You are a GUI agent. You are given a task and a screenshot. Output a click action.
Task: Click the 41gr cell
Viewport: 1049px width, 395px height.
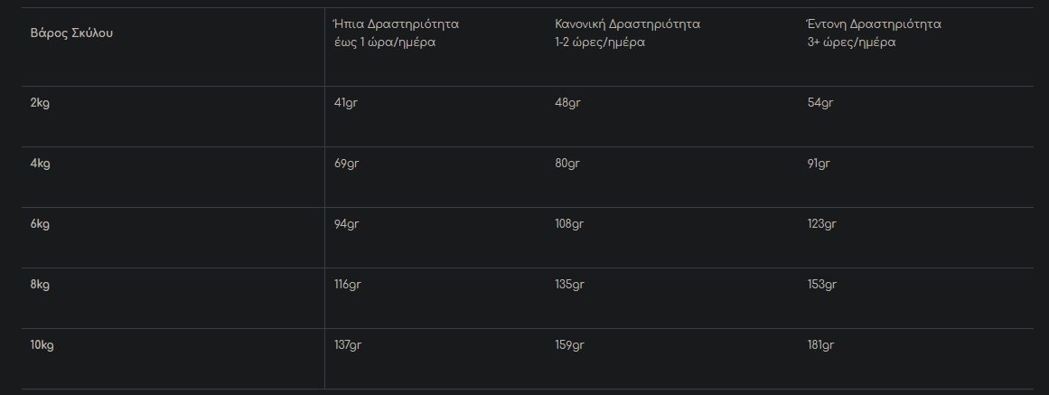coord(346,103)
